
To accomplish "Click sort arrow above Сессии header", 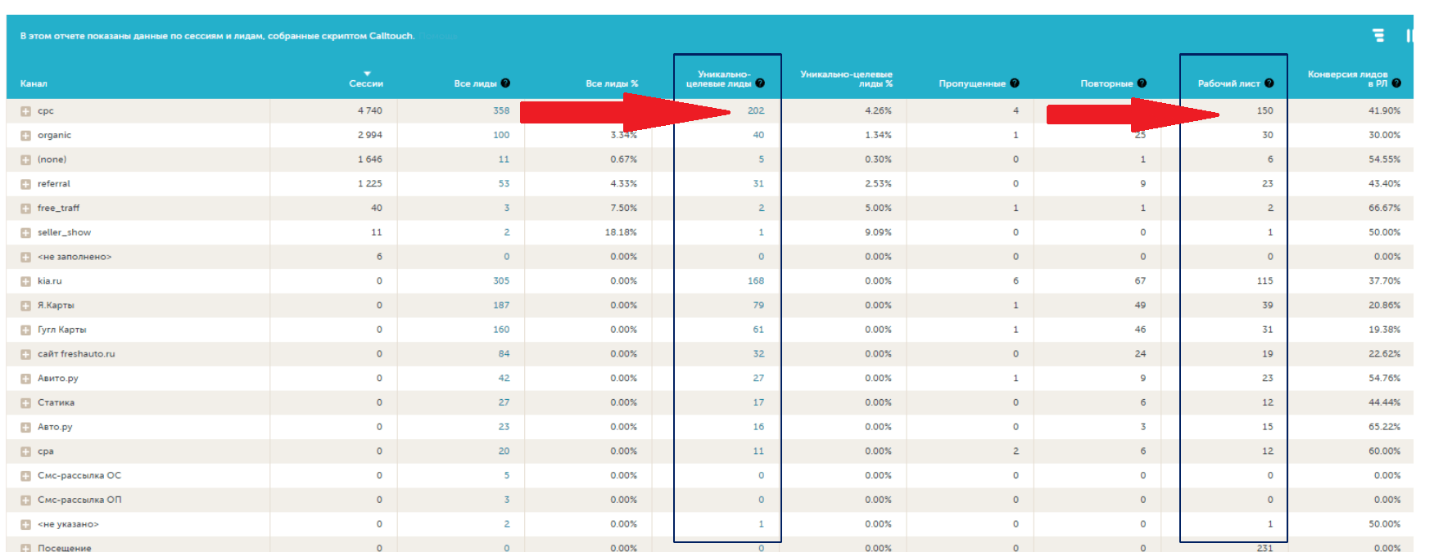I will 367,74.
